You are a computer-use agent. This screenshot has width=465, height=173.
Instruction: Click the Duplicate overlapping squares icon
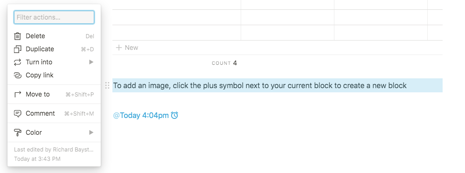18,49
